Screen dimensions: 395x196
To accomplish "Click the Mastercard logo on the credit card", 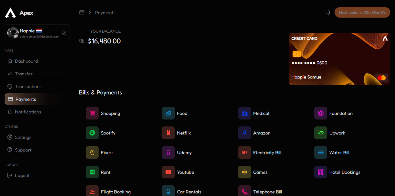I will pyautogui.click(x=381, y=78).
